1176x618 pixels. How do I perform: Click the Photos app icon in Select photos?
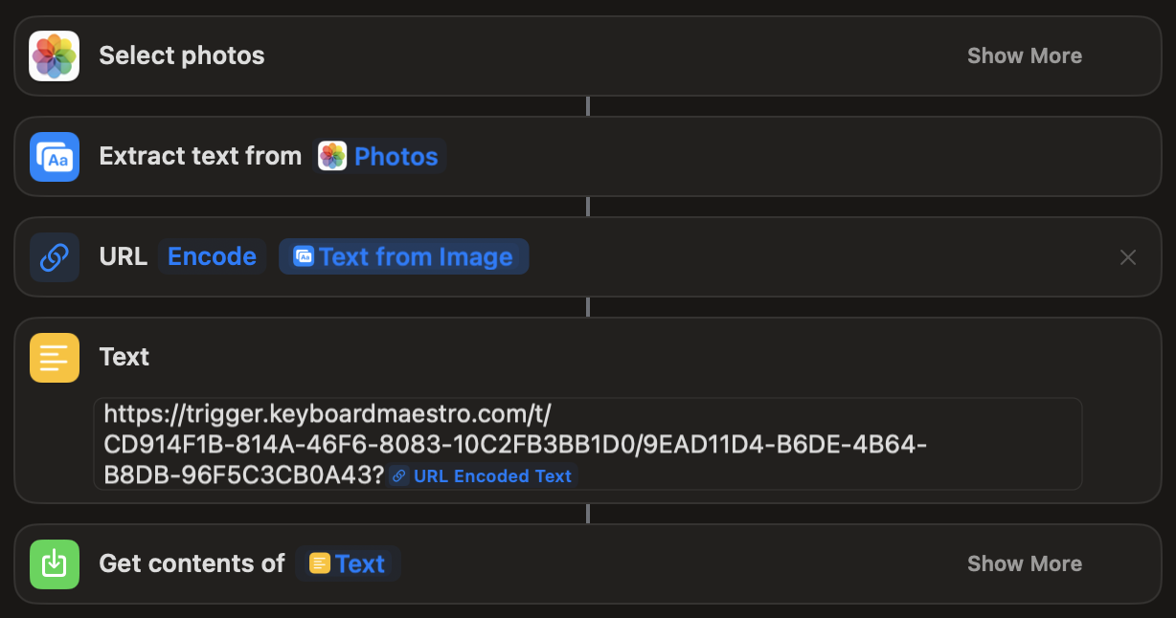(55, 55)
